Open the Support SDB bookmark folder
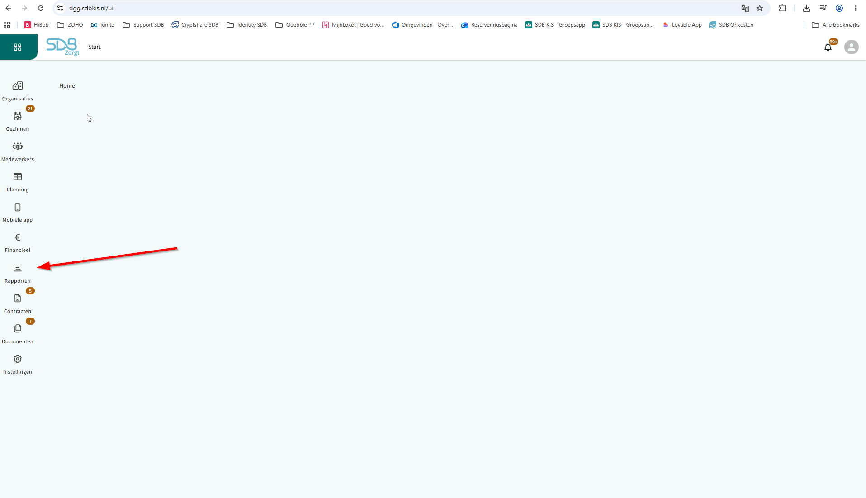866x498 pixels. 143,25
